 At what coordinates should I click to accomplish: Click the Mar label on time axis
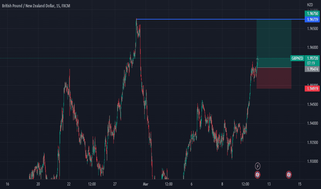click(x=146, y=184)
